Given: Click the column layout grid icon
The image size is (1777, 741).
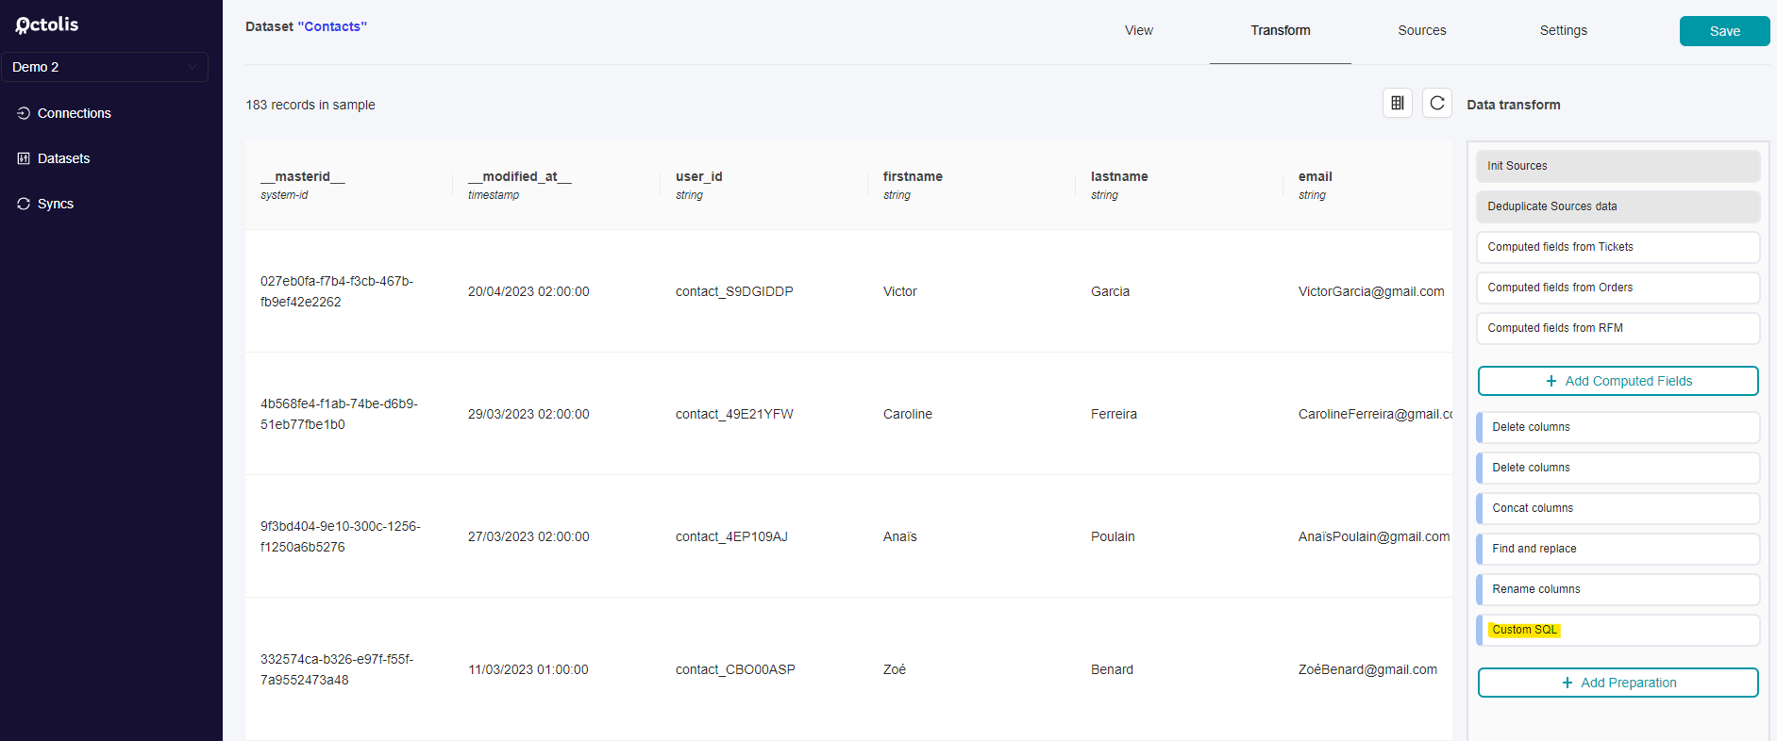Looking at the screenshot, I should (x=1398, y=103).
